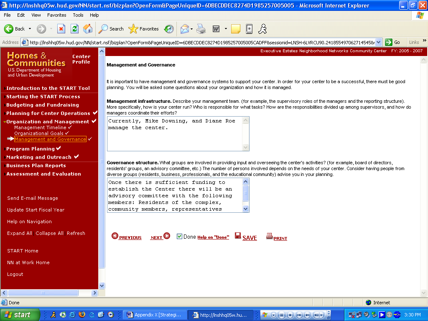Screen dimensions: 428x321
Task: Open the Tools menu
Action: 78,15
